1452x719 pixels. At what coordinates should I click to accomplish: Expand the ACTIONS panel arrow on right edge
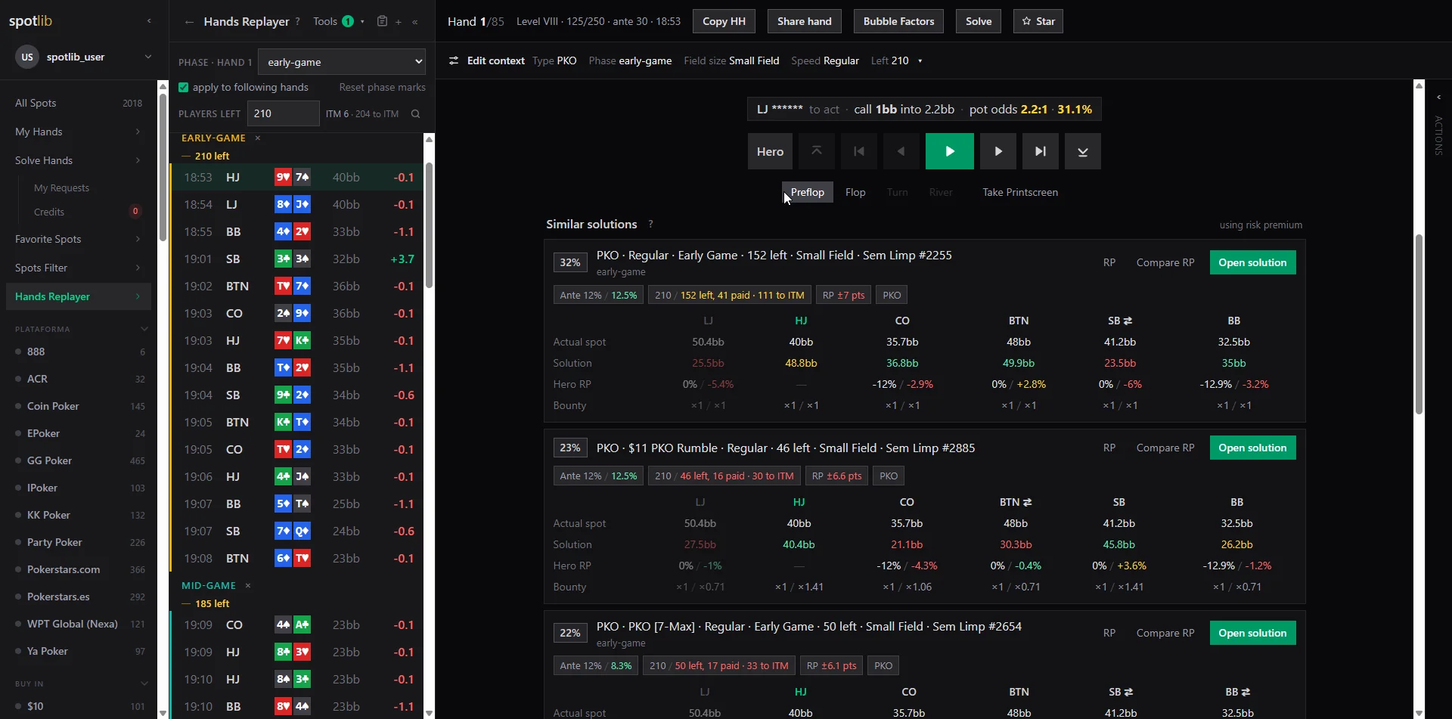click(x=1438, y=97)
